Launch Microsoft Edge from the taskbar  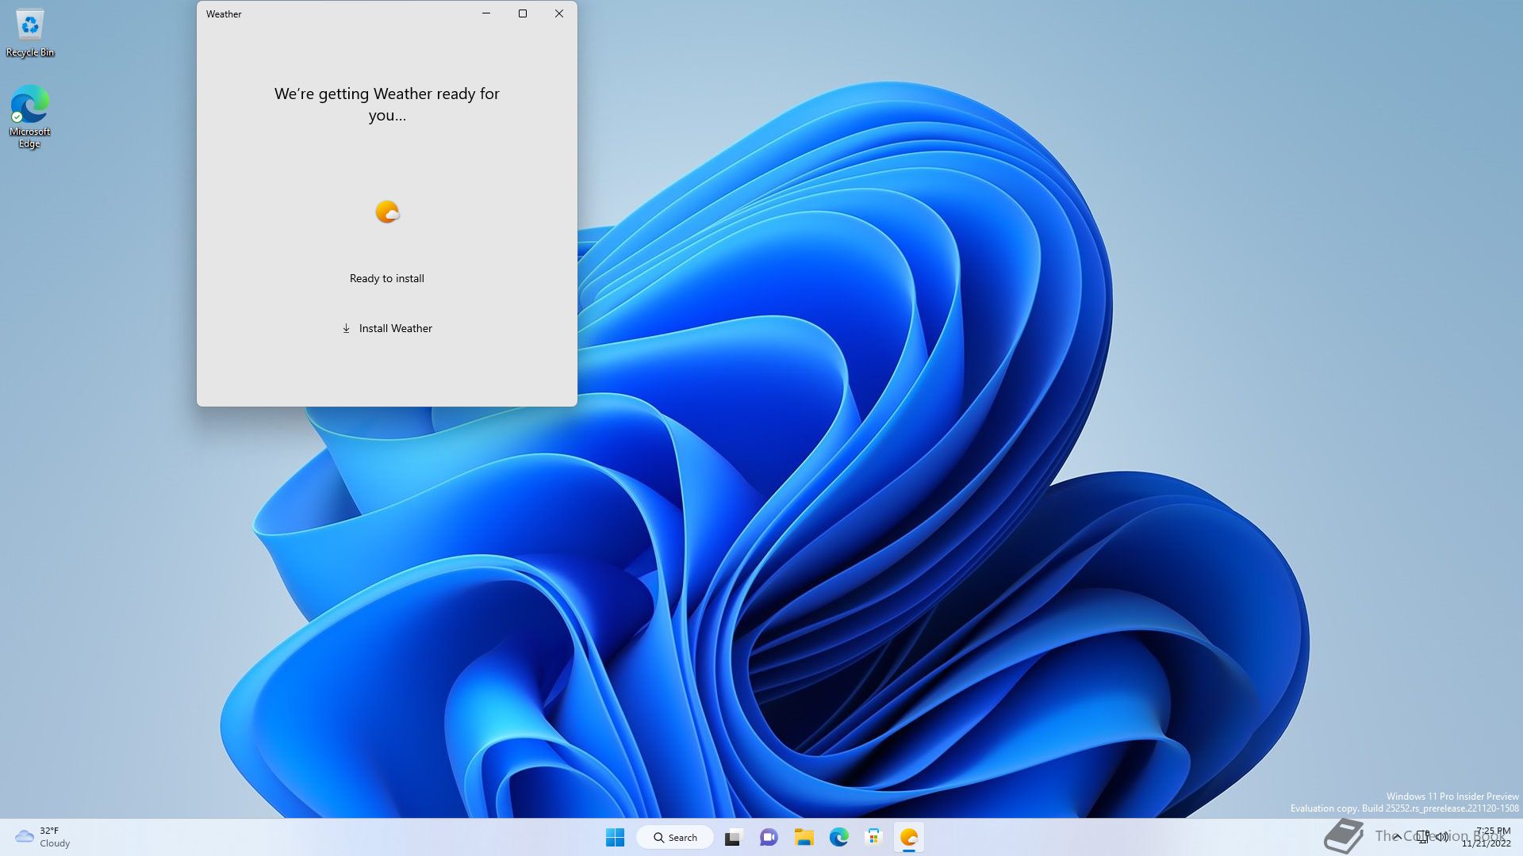[838, 837]
